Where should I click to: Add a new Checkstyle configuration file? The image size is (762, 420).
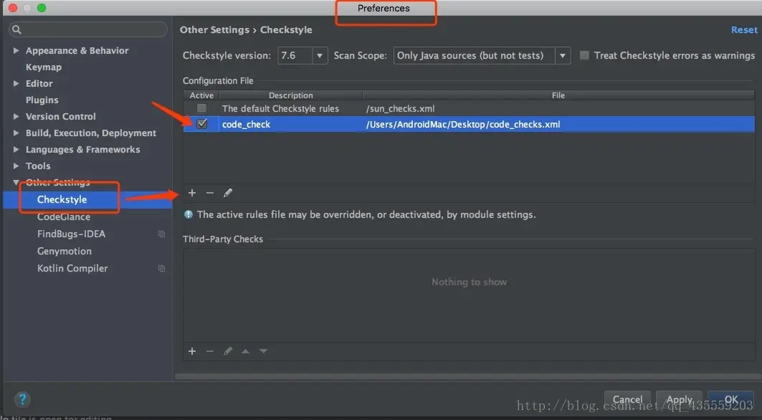192,193
